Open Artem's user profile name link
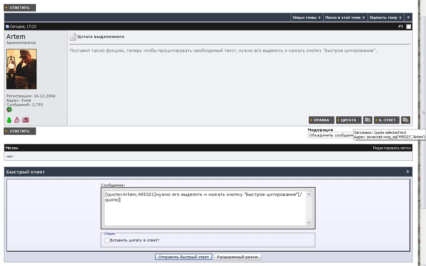 point(16,37)
